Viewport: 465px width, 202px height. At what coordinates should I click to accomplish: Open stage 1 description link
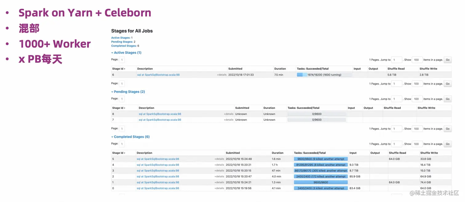point(158,182)
